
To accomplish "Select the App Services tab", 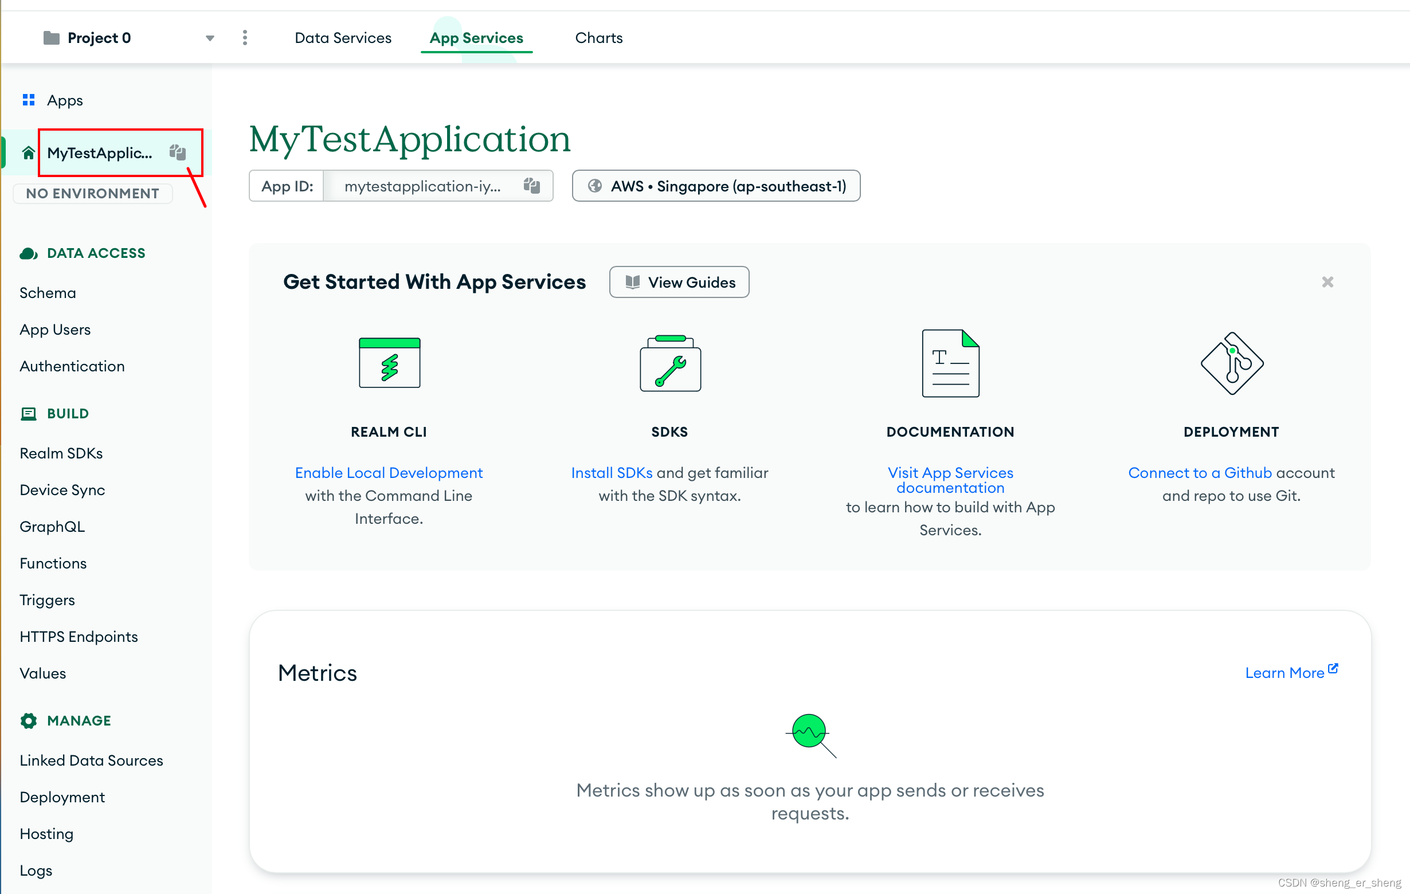I will 476,38.
